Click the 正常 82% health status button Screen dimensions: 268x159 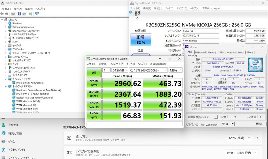coord(141,40)
